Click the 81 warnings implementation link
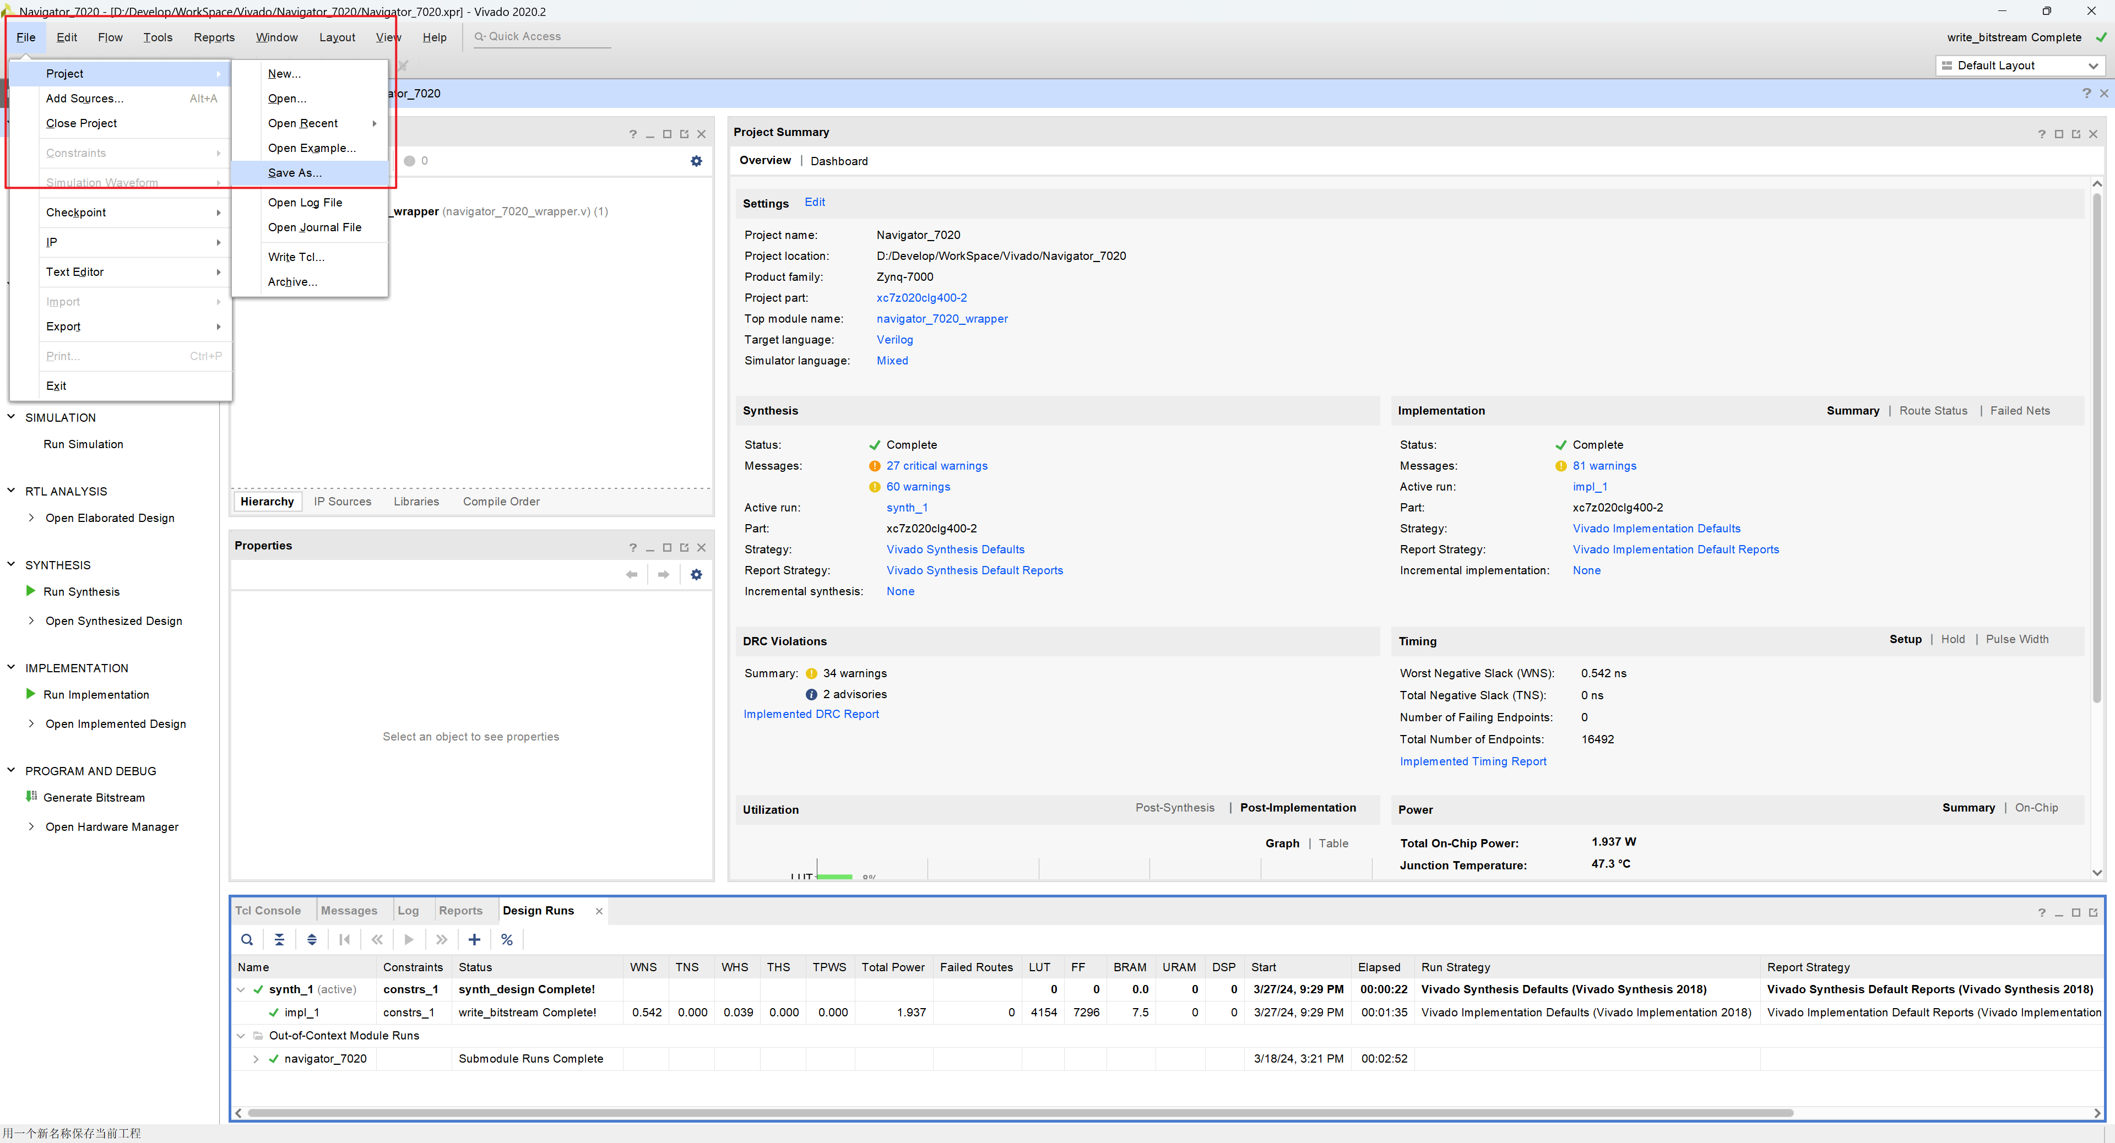The width and height of the screenshot is (2115, 1143). [x=1604, y=466]
